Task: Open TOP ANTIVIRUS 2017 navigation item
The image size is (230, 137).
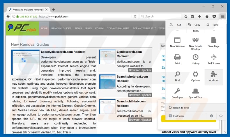Action: pyautogui.click(x=144, y=28)
